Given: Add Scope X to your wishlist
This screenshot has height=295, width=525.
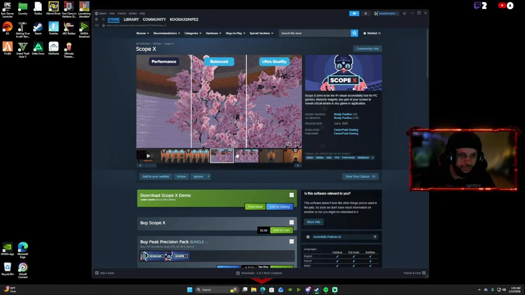Looking at the screenshot, I should 156,177.
